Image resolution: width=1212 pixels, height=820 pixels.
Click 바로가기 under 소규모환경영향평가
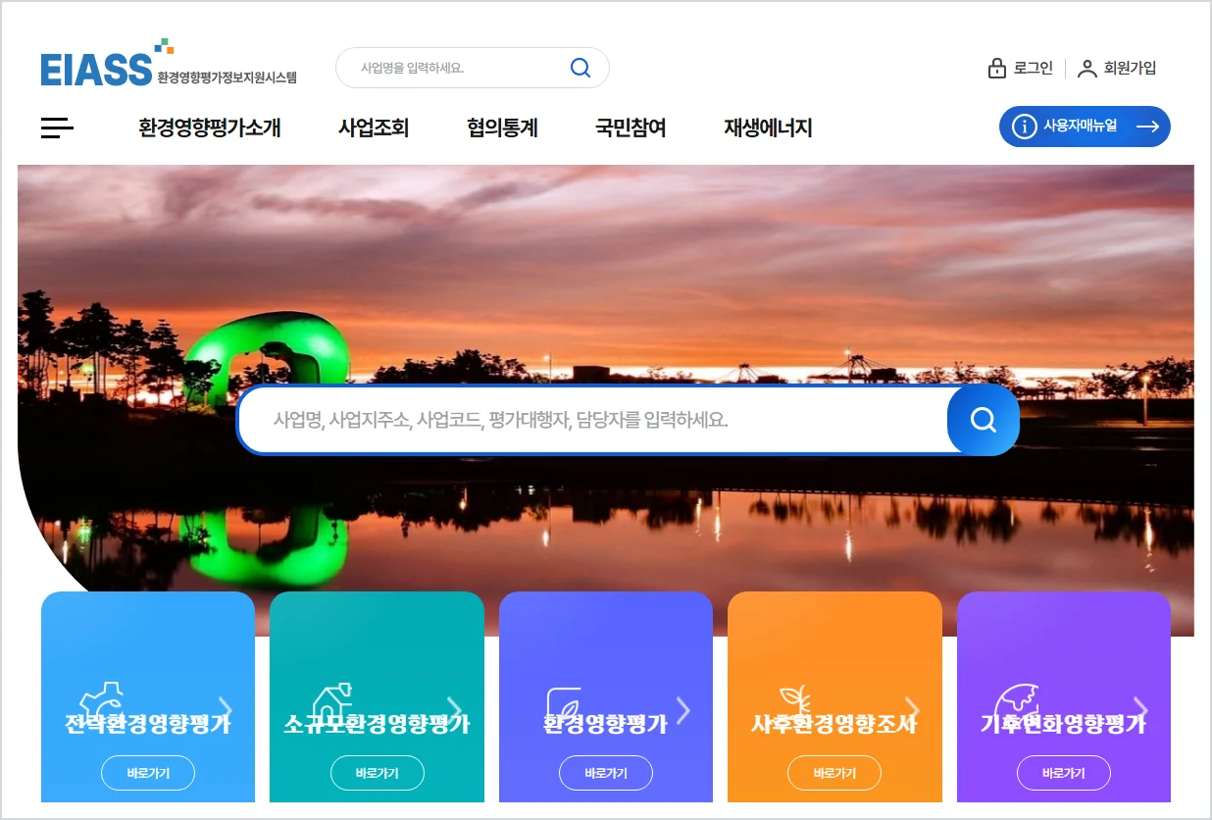pos(378,773)
